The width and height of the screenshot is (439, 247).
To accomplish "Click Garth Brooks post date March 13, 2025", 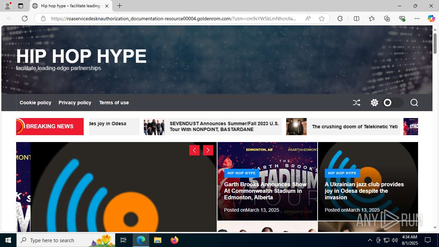I will (x=262, y=210).
